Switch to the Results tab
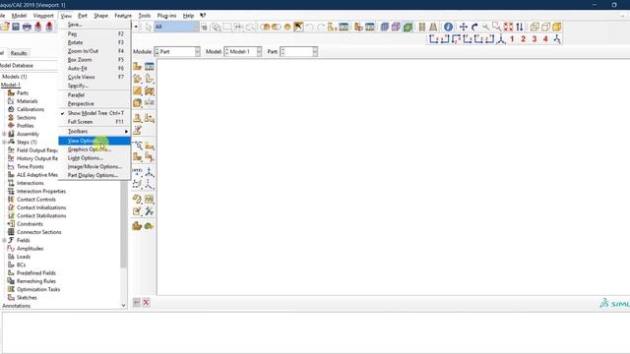Screen dimensions: 630x354 pos(19,53)
